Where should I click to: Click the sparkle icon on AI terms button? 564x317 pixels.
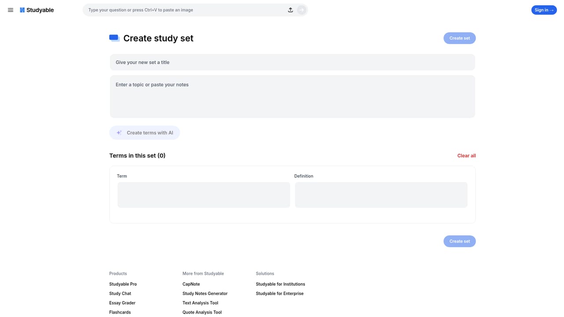coord(119,133)
